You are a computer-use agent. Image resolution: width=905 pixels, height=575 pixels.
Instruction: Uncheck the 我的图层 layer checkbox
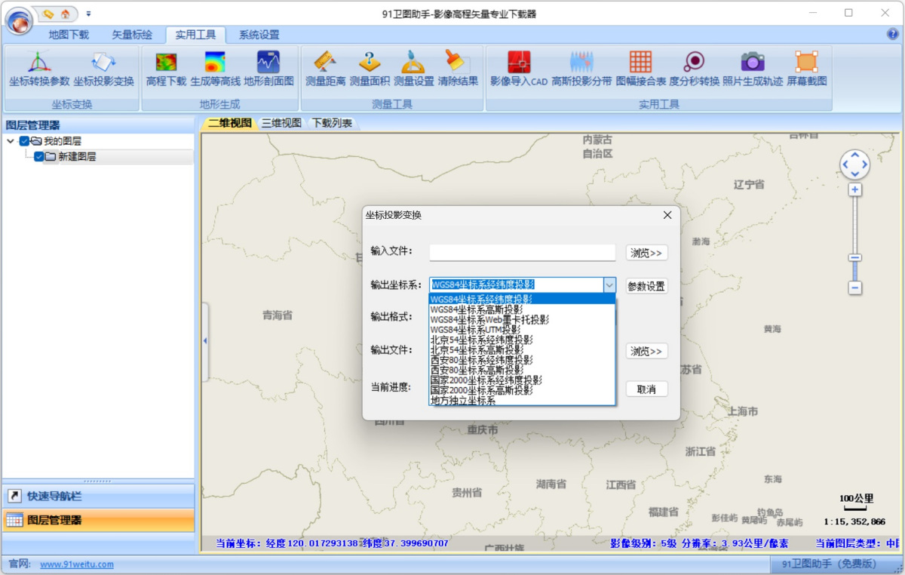click(25, 141)
